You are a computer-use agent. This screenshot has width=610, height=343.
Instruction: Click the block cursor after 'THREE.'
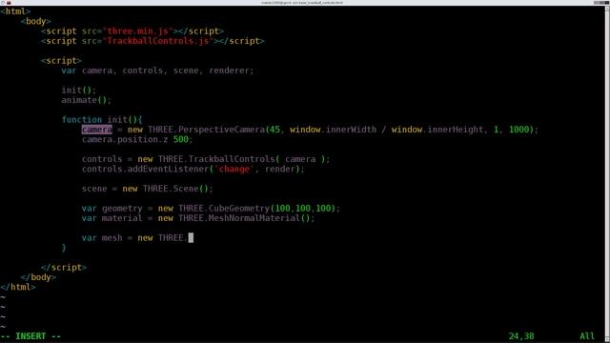tap(191, 238)
